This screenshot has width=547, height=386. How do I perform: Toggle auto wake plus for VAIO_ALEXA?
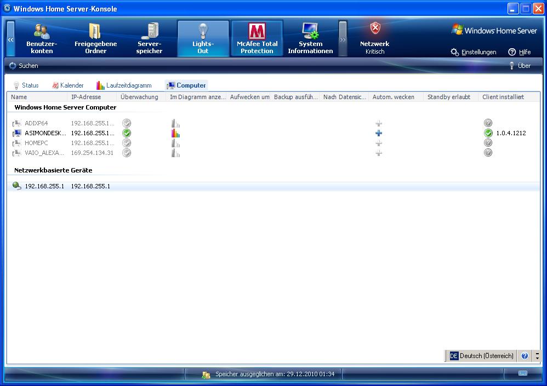click(379, 153)
